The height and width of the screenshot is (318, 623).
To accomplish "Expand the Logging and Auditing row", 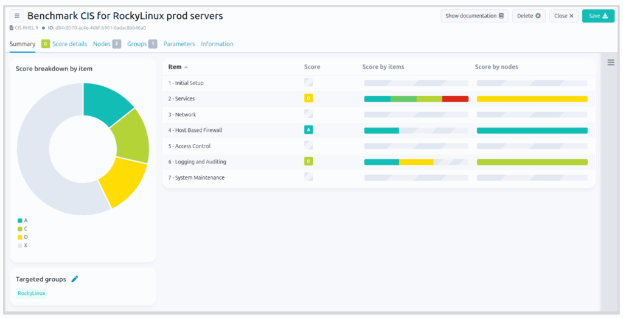I will [x=197, y=162].
